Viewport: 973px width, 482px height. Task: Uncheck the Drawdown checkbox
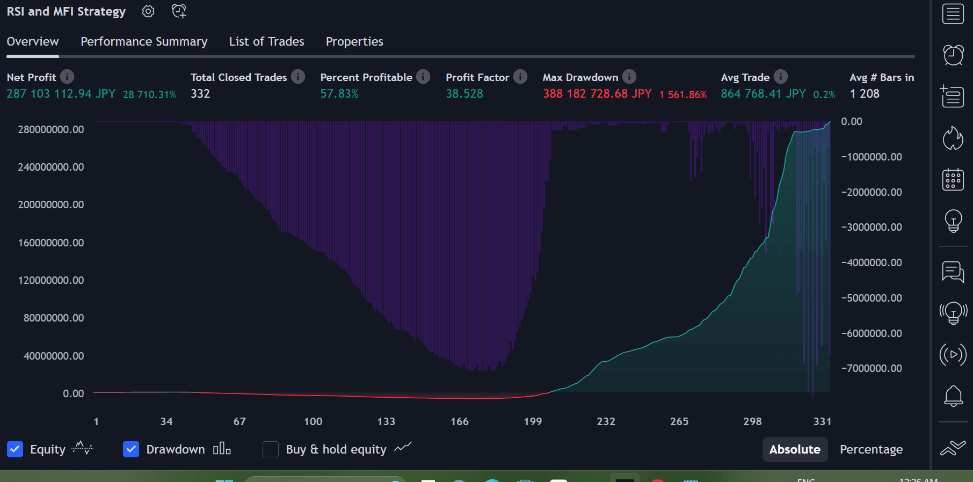131,449
